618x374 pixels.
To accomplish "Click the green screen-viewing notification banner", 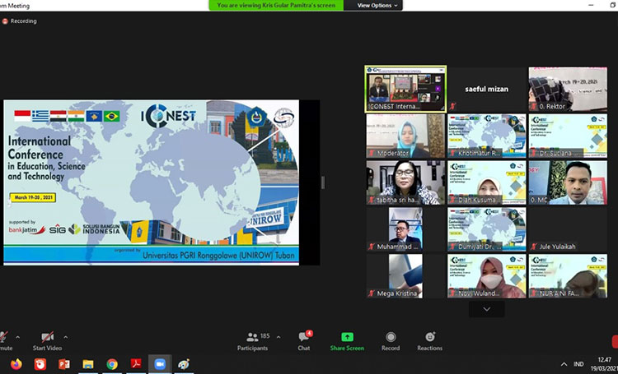I will pyautogui.click(x=276, y=5).
